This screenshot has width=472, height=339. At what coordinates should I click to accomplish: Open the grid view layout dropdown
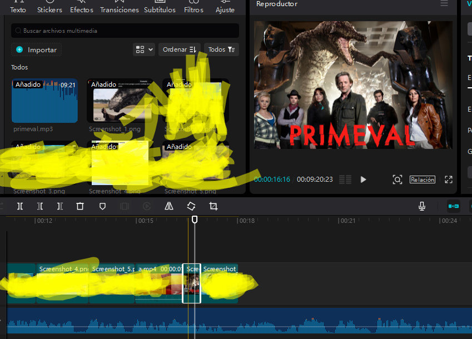pos(144,49)
